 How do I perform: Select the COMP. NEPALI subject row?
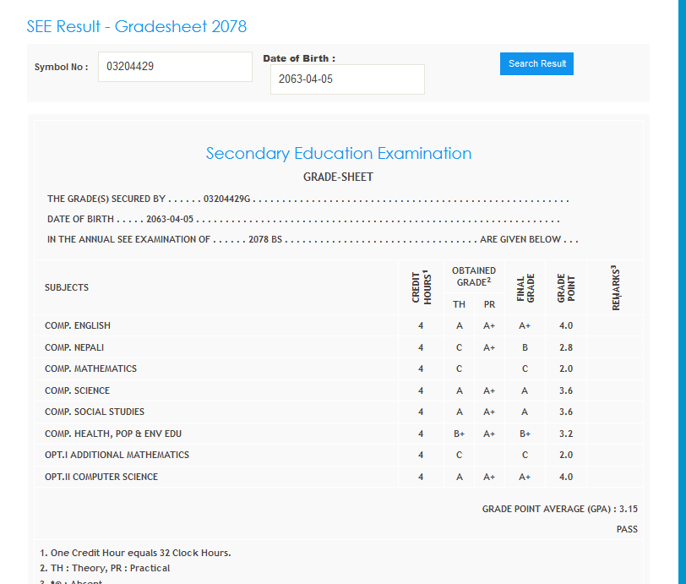[74, 347]
